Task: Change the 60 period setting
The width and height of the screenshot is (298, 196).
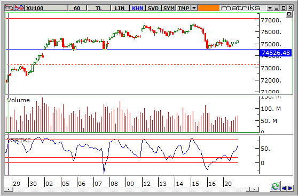Action: pos(77,8)
